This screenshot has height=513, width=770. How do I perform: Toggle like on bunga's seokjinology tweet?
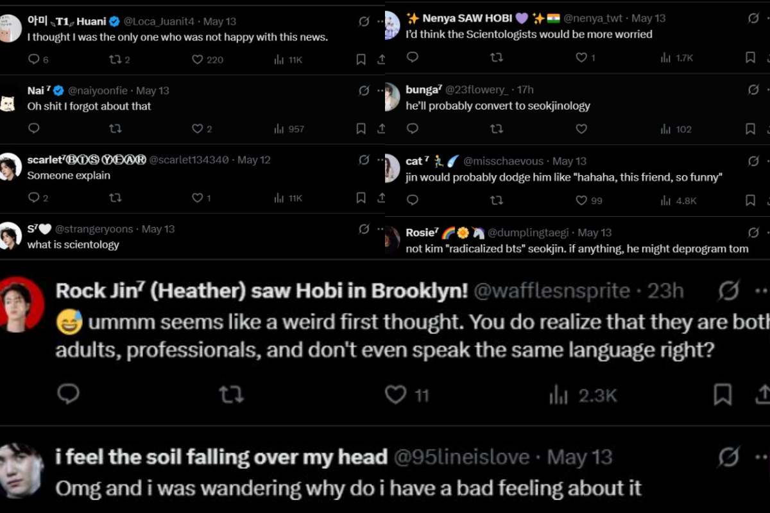[x=581, y=129]
